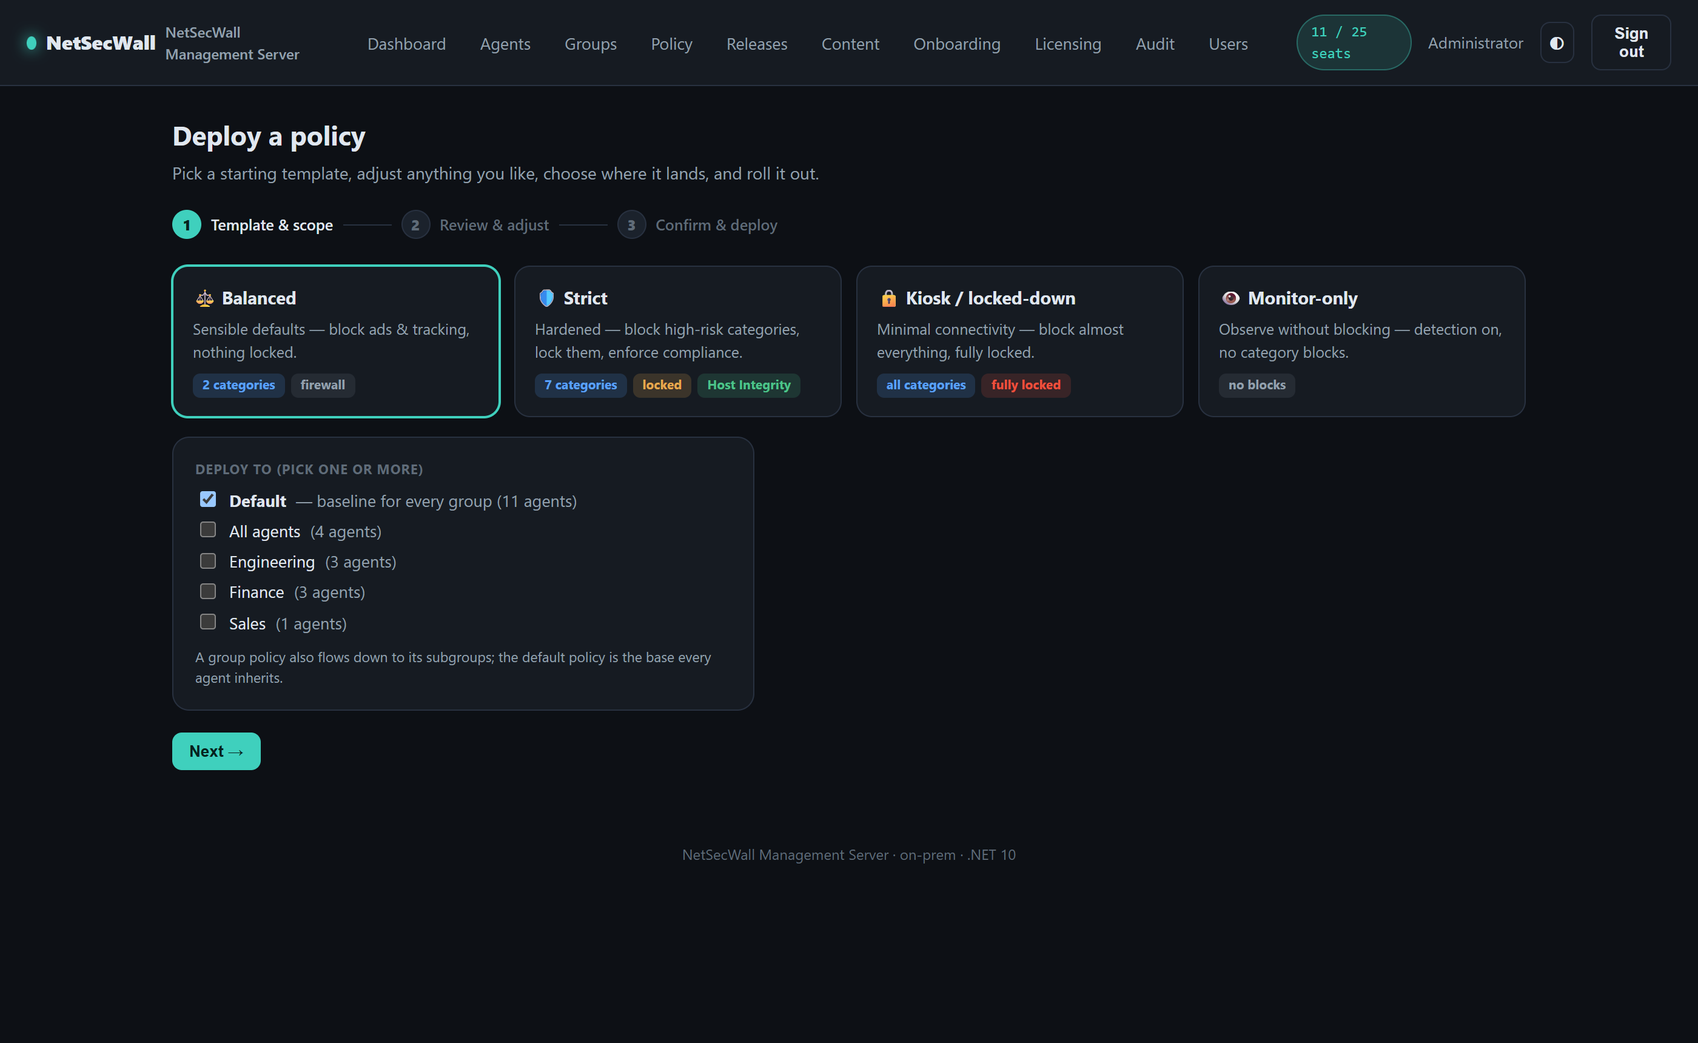The width and height of the screenshot is (1698, 1043).
Task: Jump to step 2 Review & adjust
Action: pos(475,224)
